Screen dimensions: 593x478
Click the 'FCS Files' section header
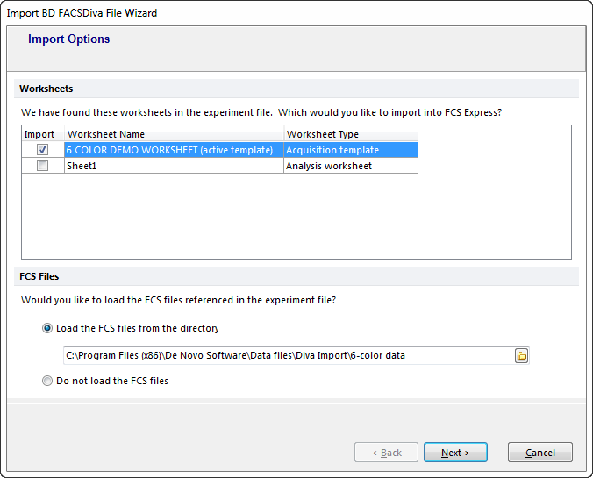click(x=39, y=276)
